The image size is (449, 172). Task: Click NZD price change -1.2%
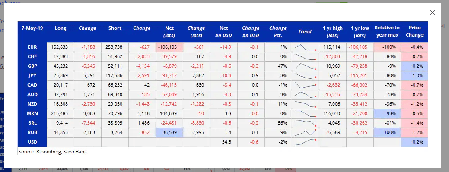417,104
